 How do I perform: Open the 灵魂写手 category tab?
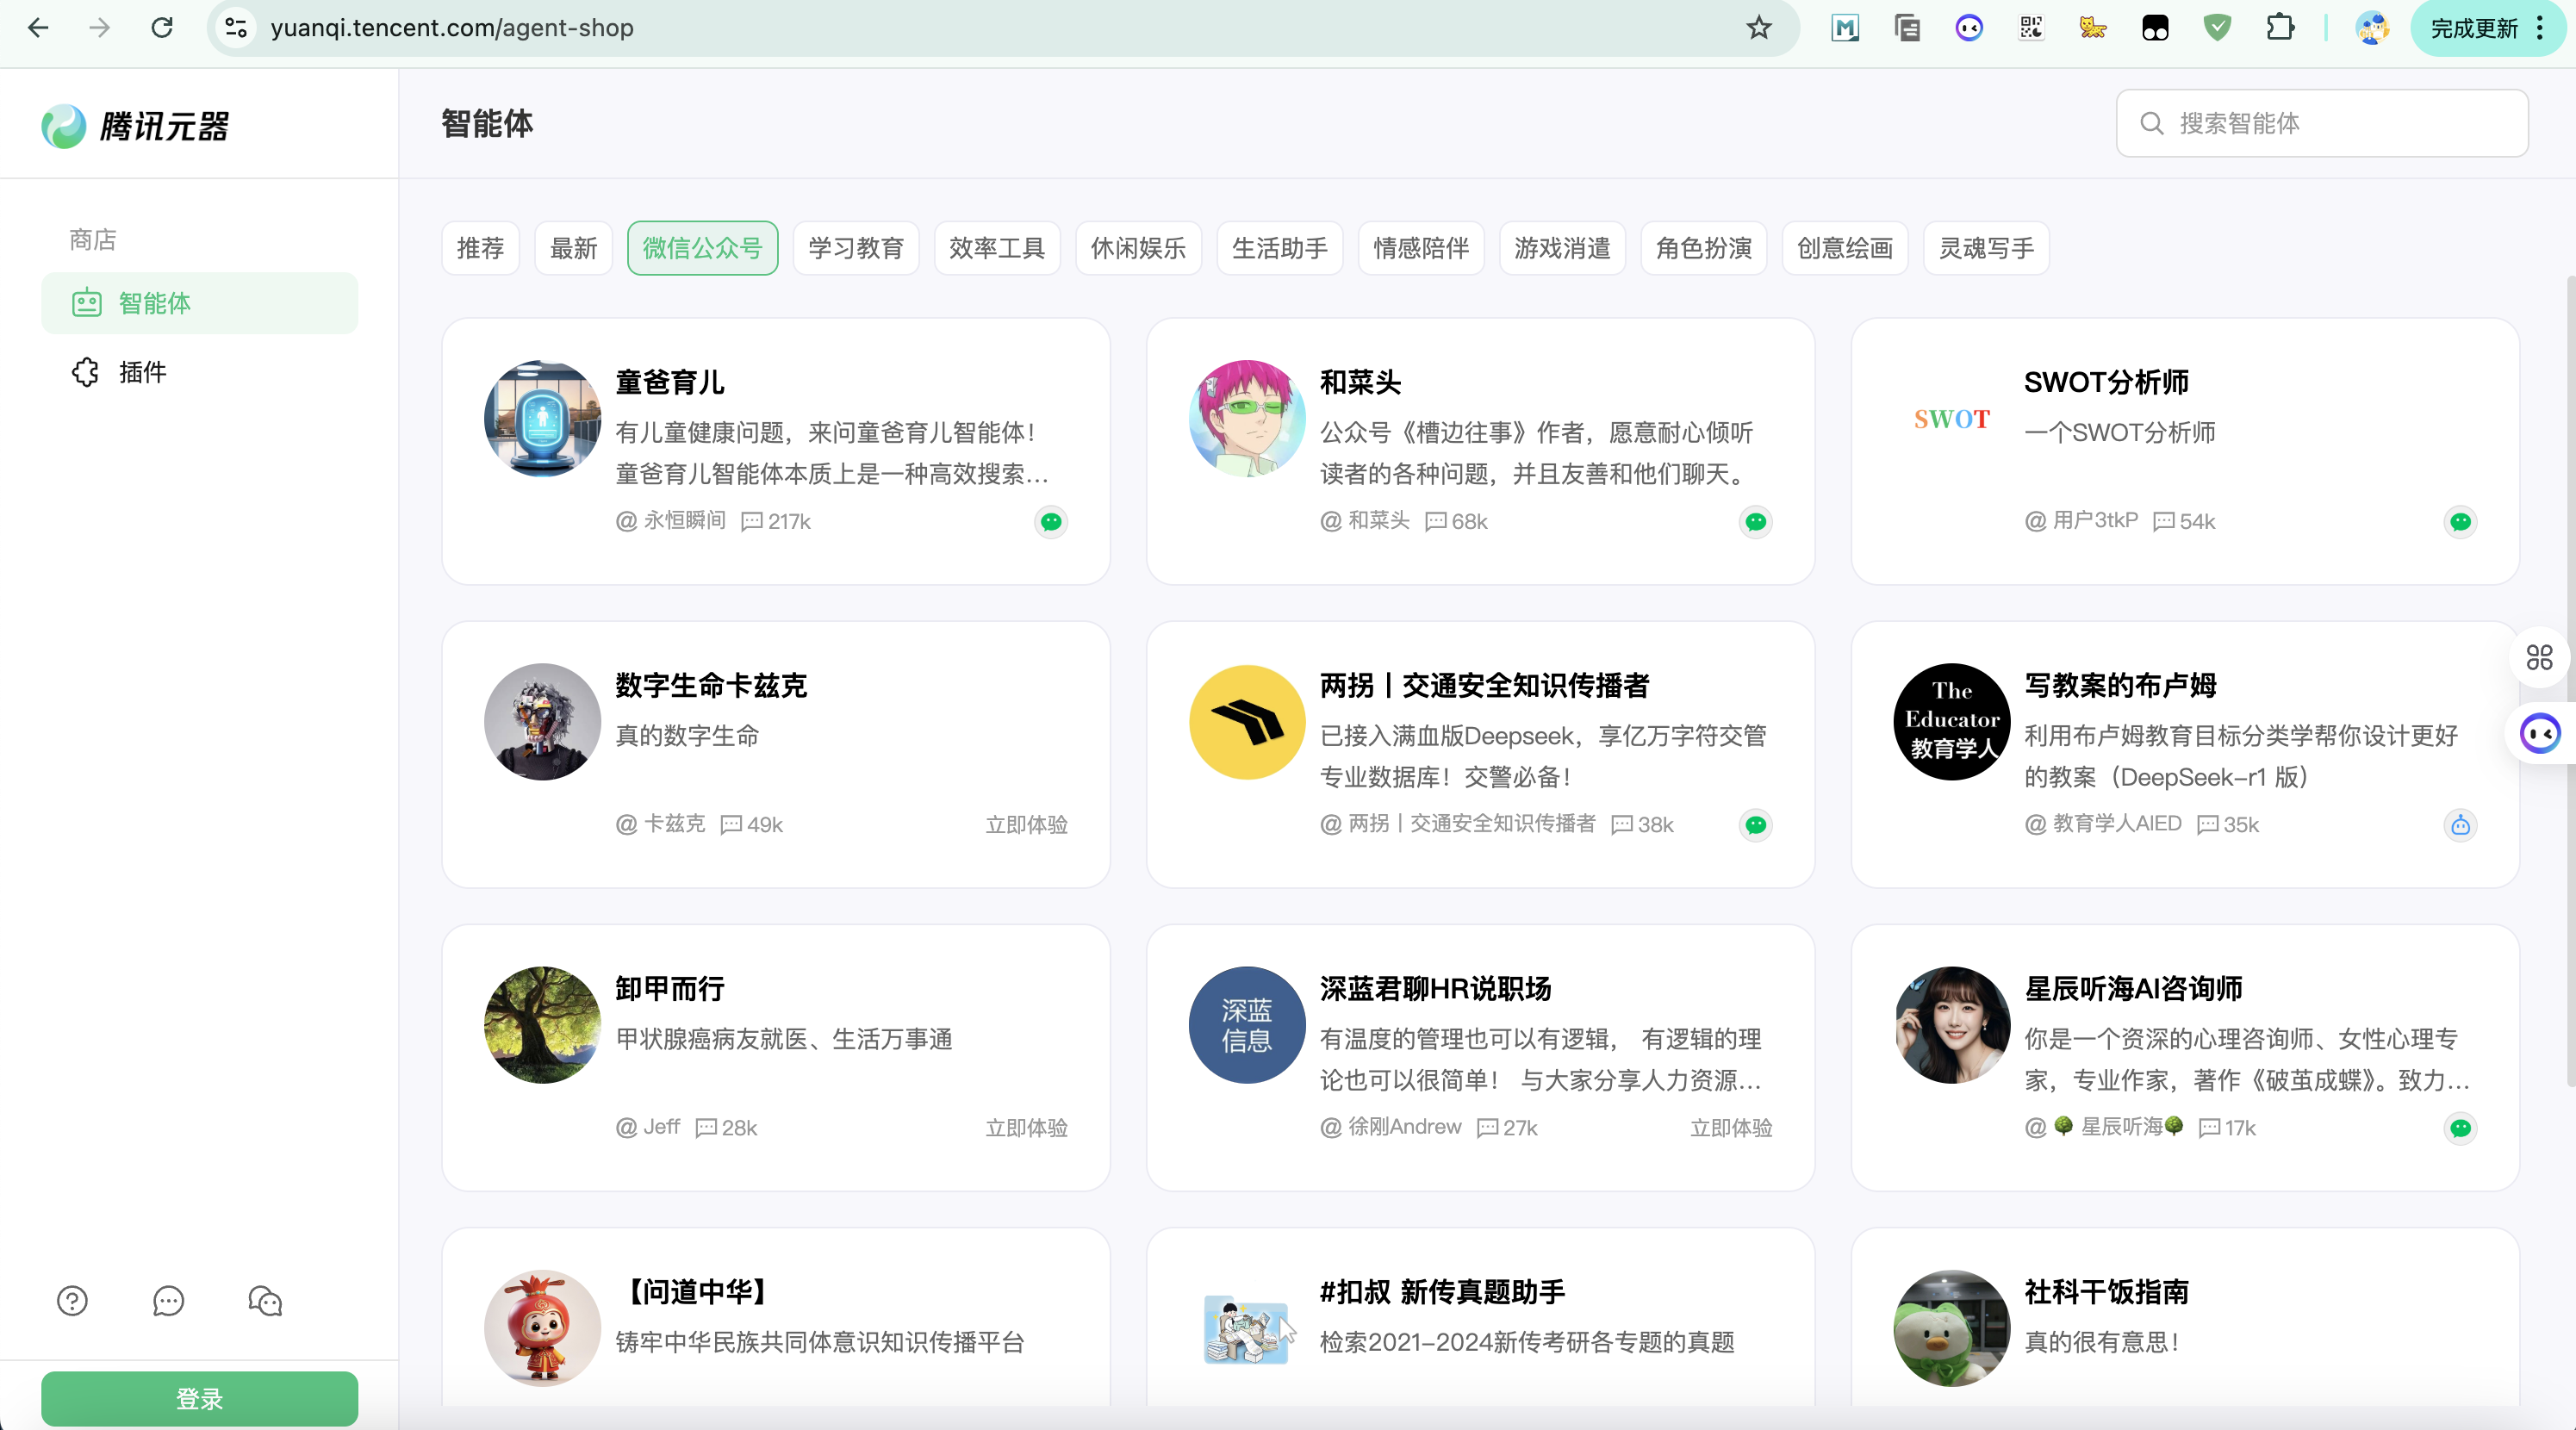coord(1985,248)
